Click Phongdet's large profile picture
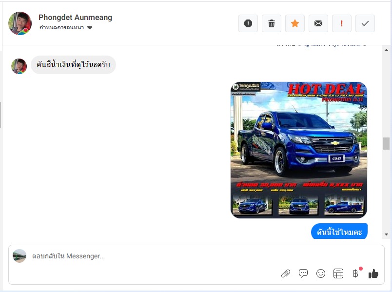Image resolution: width=392 pixels, height=292 pixels. (20, 23)
